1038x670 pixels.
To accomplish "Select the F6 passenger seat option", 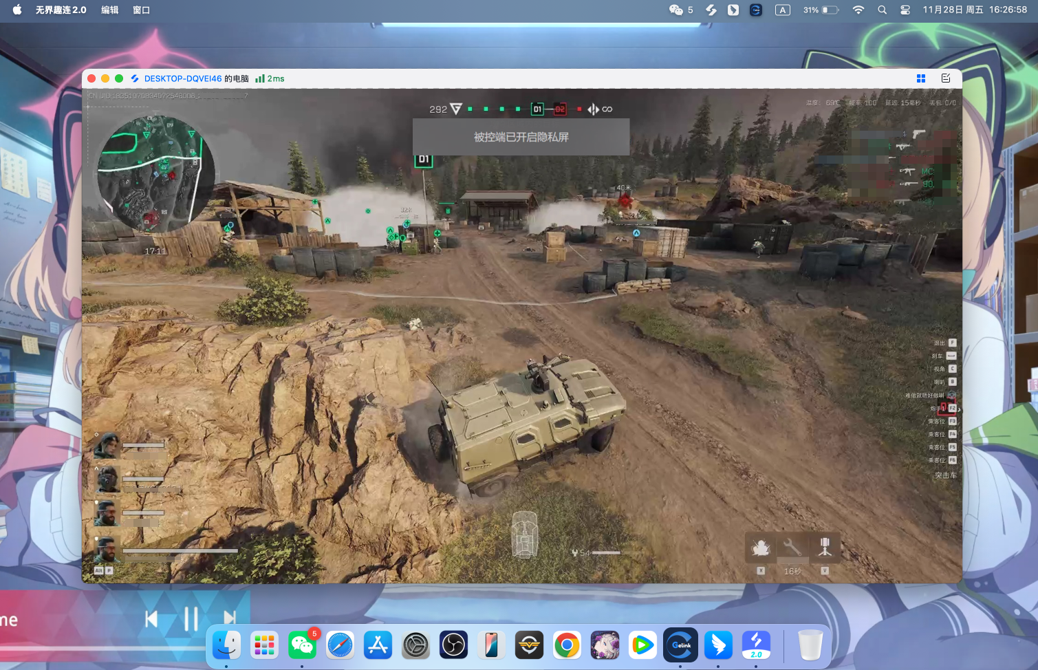I will tap(942, 460).
